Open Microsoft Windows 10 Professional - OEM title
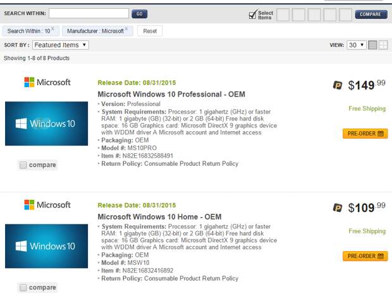 171,94
